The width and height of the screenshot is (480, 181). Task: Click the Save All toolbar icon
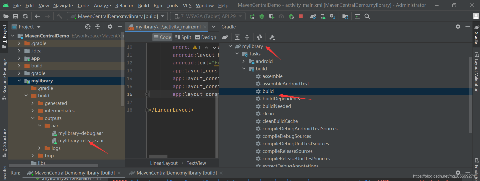pos(16,16)
